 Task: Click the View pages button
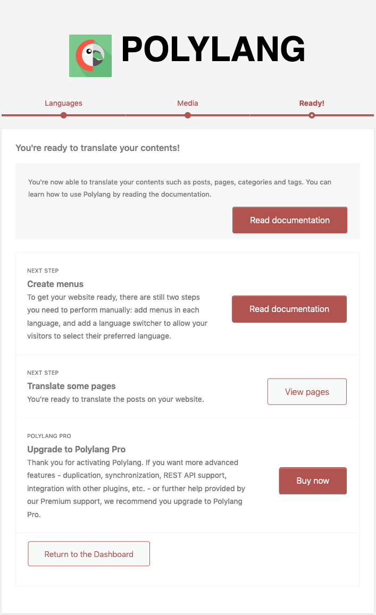coord(307,392)
